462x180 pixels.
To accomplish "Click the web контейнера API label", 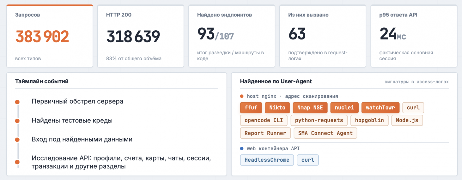I will [x=273, y=149].
